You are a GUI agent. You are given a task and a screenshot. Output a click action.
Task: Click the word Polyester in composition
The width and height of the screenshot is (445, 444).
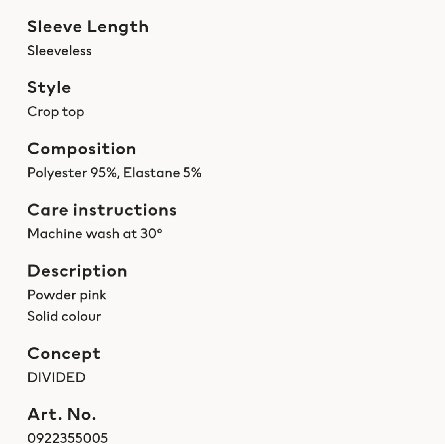coord(57,173)
